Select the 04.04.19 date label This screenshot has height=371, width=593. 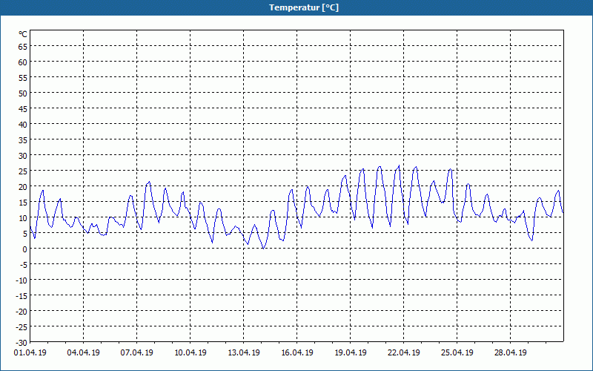click(84, 353)
